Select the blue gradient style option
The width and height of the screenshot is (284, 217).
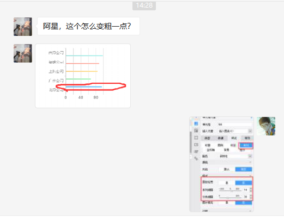tap(244, 169)
